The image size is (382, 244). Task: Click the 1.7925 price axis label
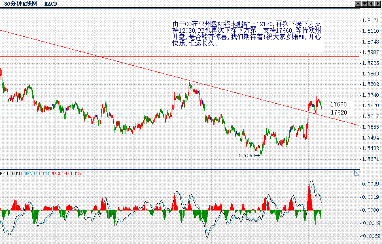(x=370, y=63)
